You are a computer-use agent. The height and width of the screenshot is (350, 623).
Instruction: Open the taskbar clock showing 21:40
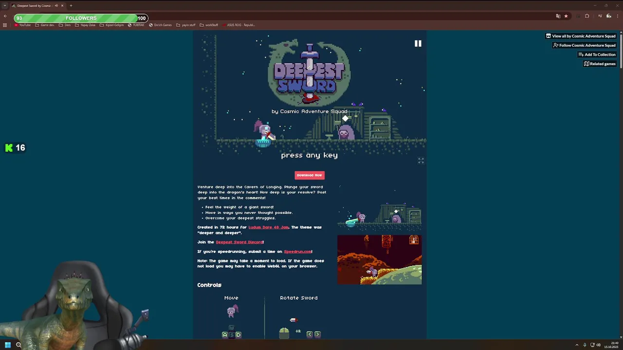(x=611, y=345)
